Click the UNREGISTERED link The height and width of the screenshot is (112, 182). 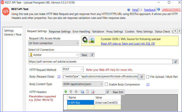[x=171, y=10]
